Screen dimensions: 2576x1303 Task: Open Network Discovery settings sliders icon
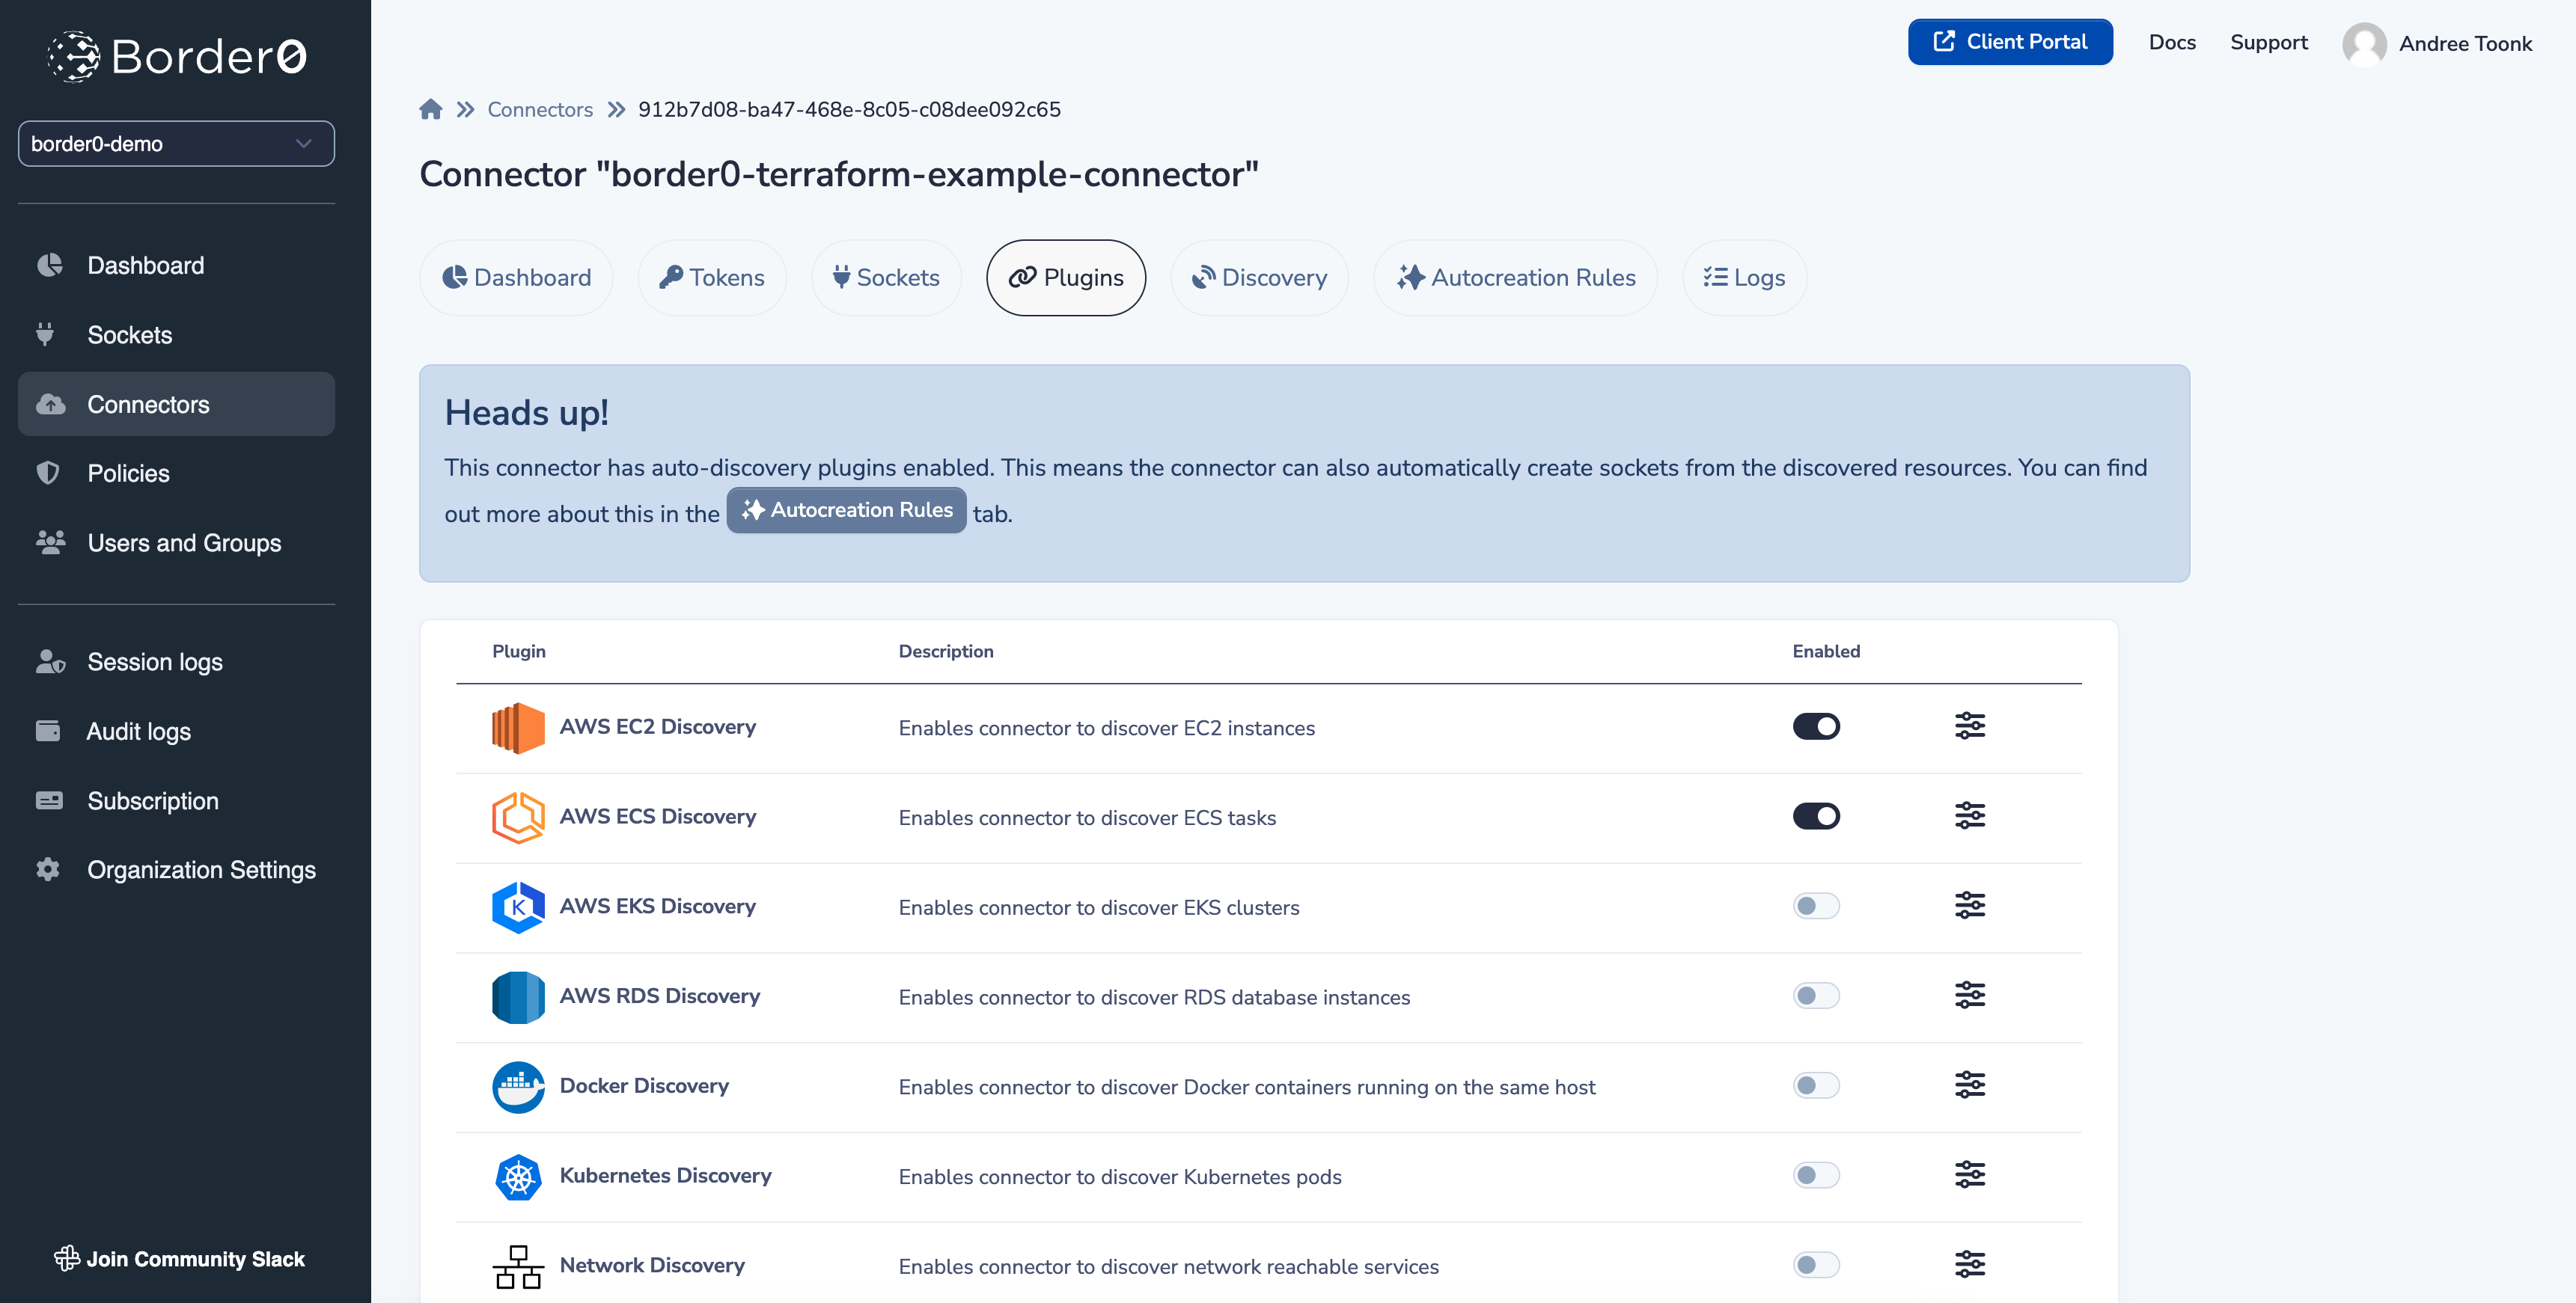pyautogui.click(x=1969, y=1265)
